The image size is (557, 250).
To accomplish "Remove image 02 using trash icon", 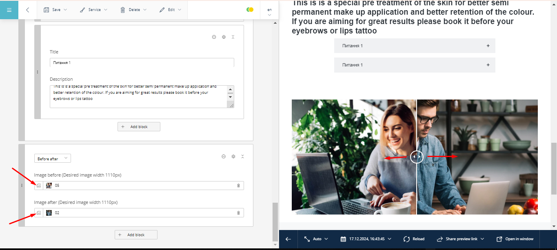I will coord(238,213).
